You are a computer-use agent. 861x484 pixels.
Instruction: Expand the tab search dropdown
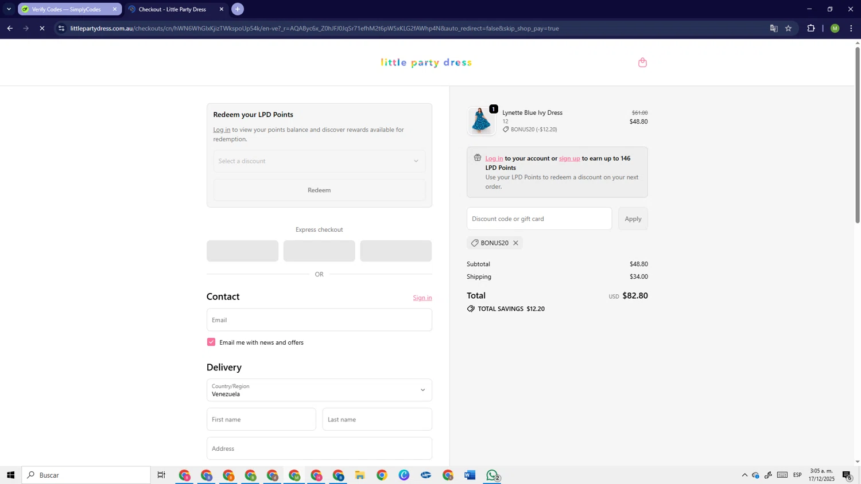pyautogui.click(x=9, y=9)
